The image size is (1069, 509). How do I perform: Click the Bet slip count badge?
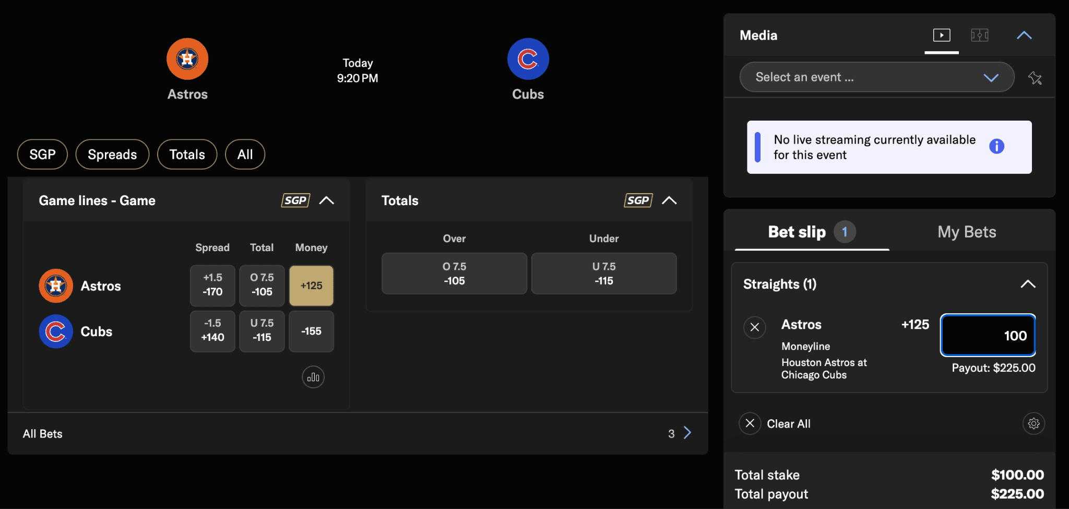coord(845,232)
